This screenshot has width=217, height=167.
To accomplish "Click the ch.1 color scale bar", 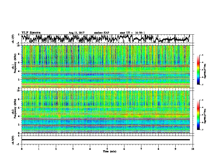I will pos(198,70).
